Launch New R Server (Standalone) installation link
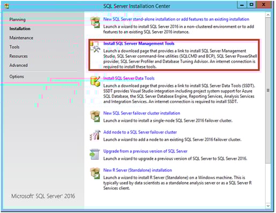The image size is (276, 213). point(138,170)
